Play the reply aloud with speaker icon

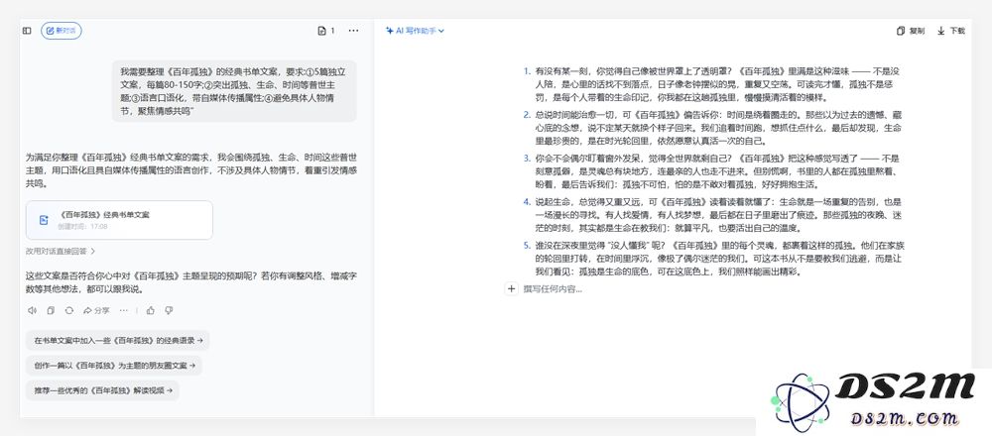pos(33,310)
